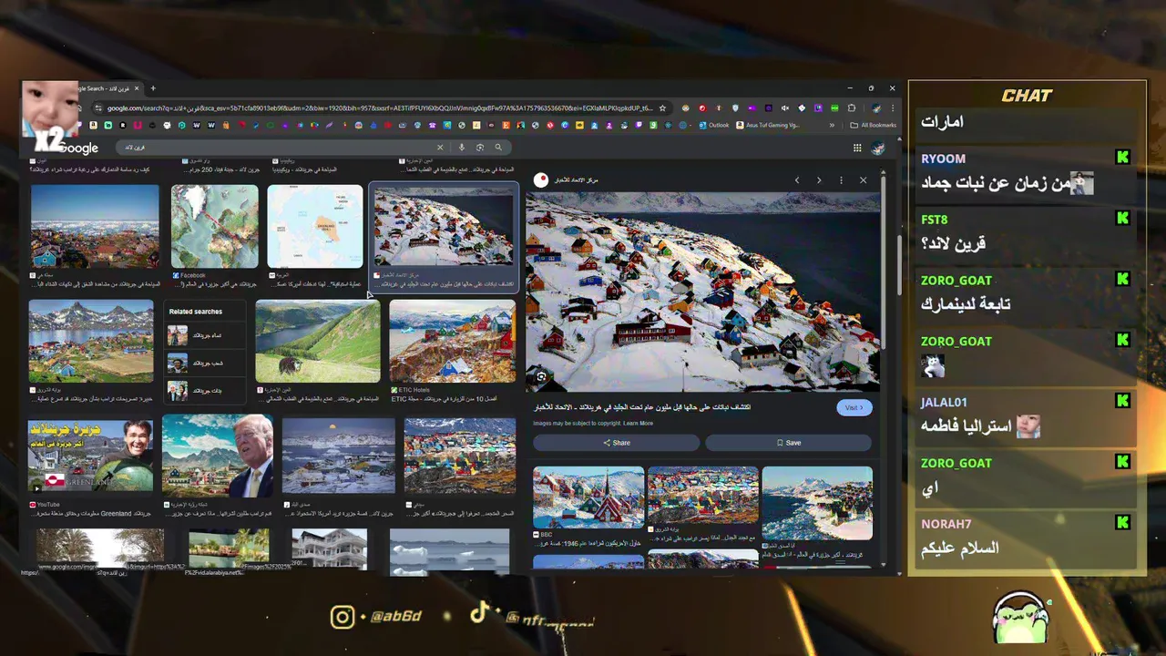Open the orange highlighted region map thumbnail

click(314, 226)
